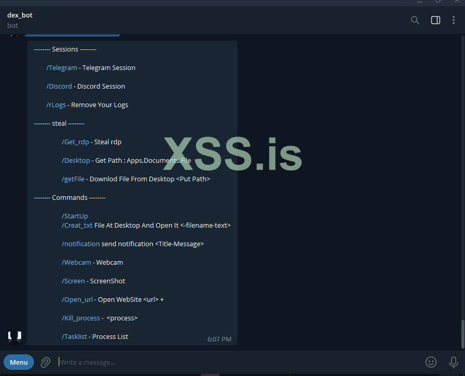Click the /notification command link
Screen dimensions: 465x376
[81, 244]
